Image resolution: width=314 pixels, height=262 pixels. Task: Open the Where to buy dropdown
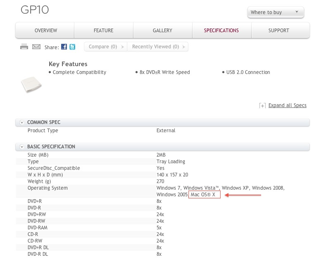276,12
